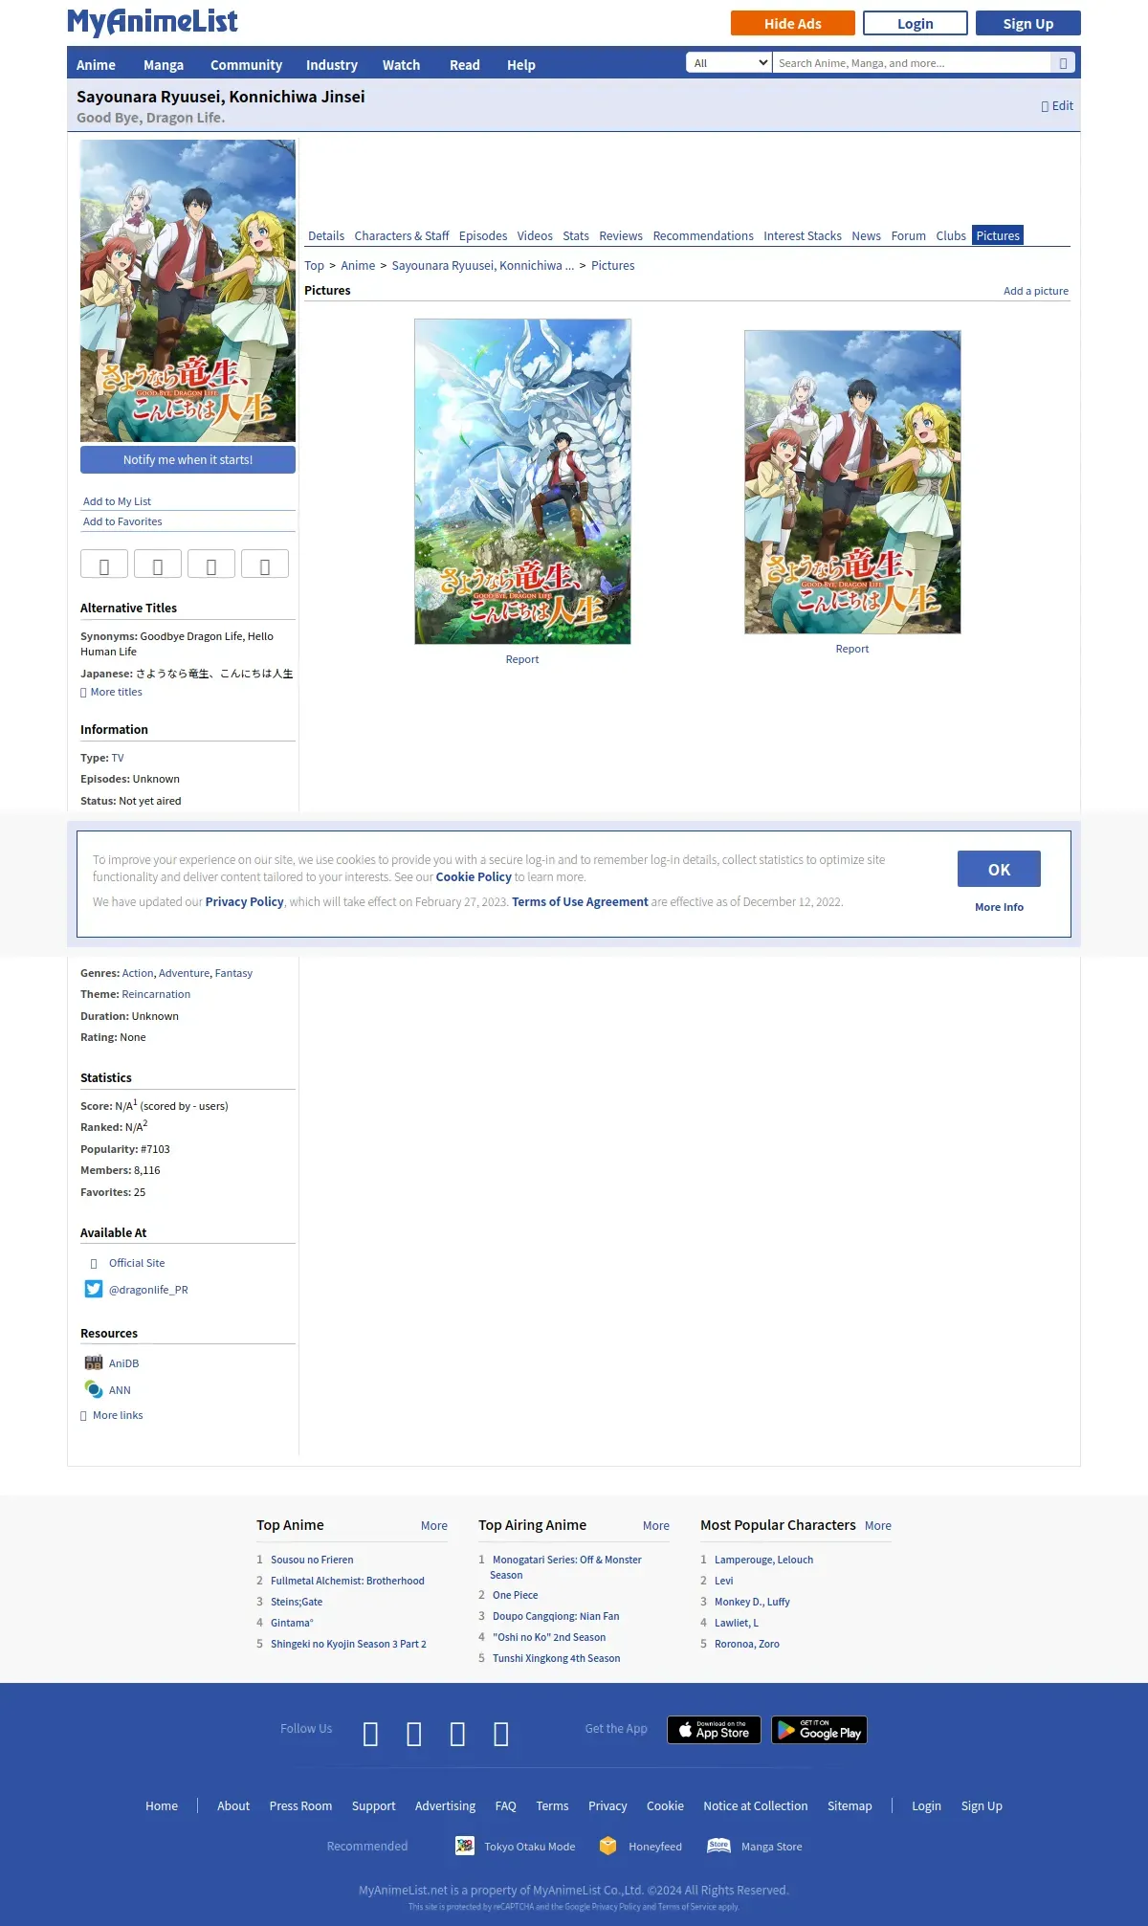Switch to the Recommendations tab
The image size is (1148, 1926).
pos(703,235)
